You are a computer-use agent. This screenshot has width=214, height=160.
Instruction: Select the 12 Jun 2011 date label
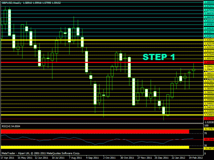pyautogui.click(x=41, y=158)
